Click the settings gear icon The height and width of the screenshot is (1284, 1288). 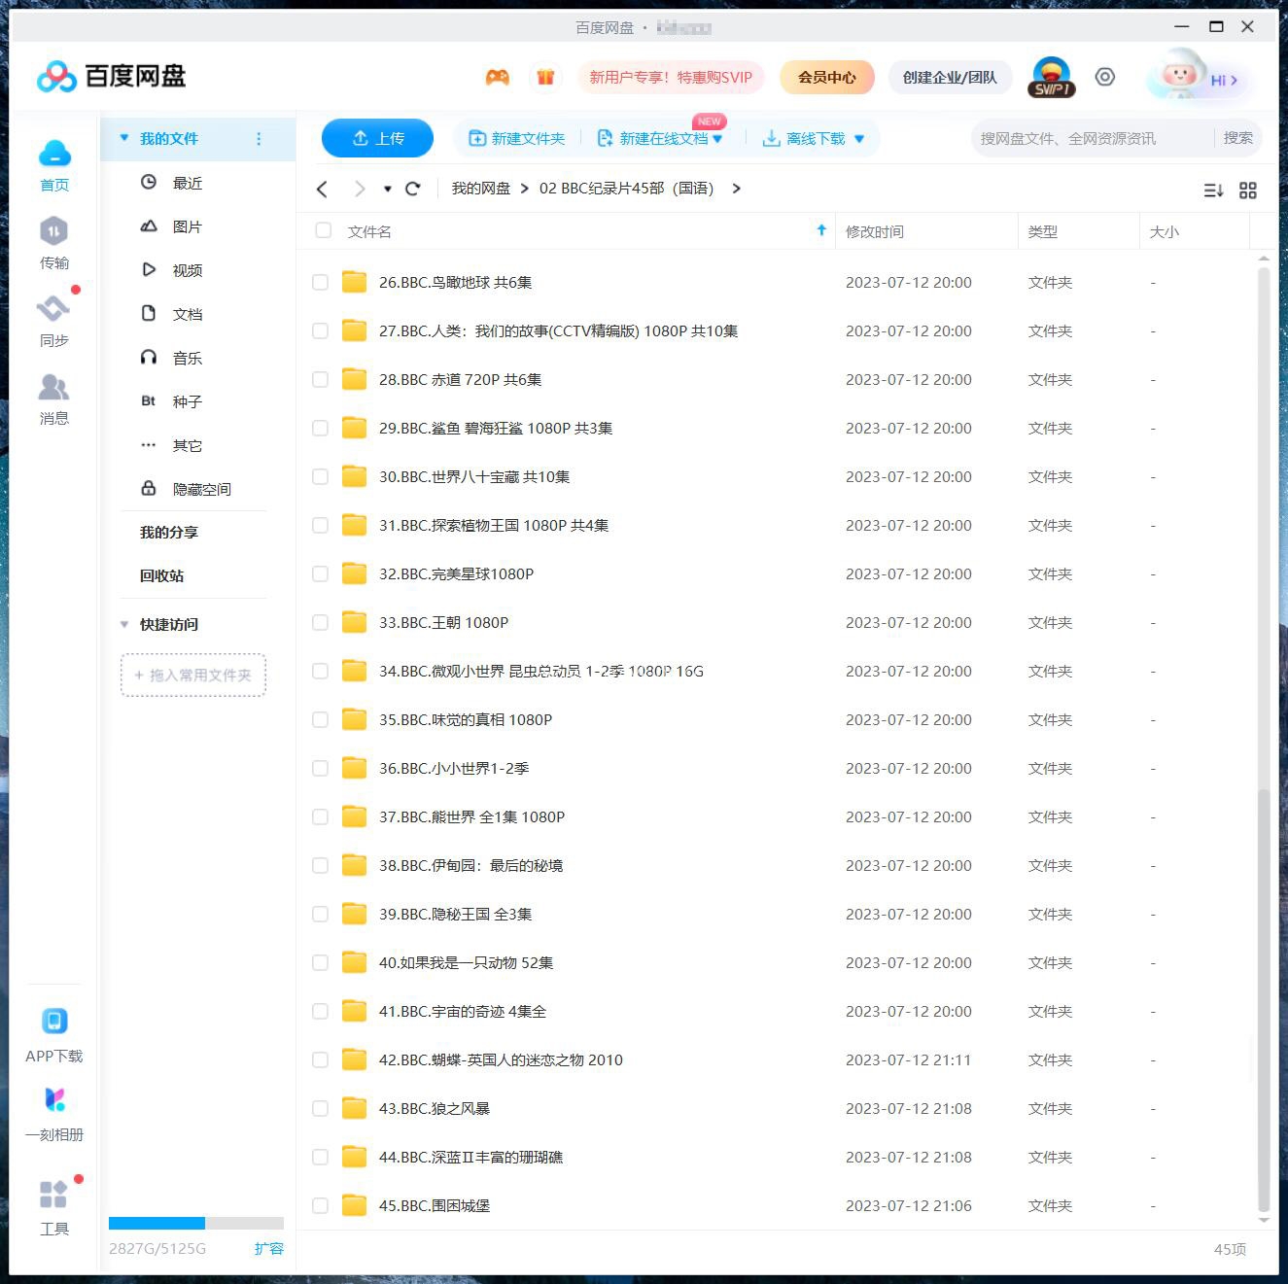point(1104,77)
